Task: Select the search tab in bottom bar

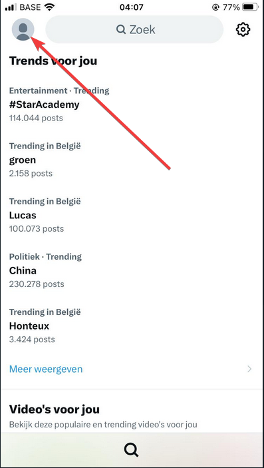Action: click(x=131, y=449)
